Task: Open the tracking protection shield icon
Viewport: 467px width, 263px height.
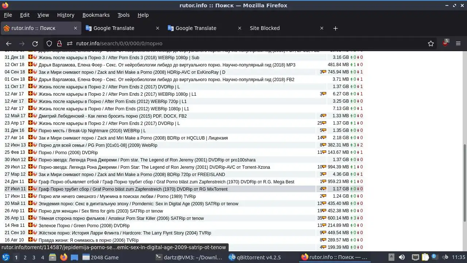Action: [x=49, y=43]
